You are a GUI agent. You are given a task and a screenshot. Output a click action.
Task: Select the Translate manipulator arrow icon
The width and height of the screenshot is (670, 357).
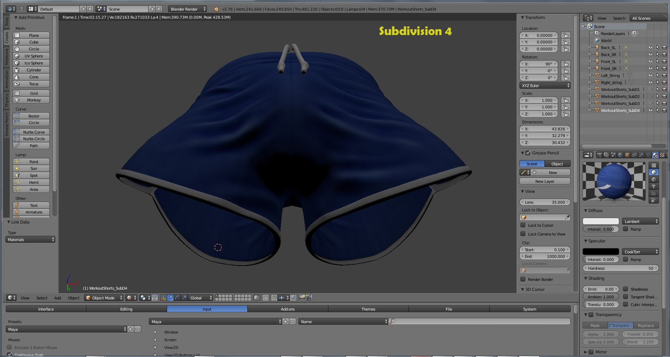pos(170,298)
